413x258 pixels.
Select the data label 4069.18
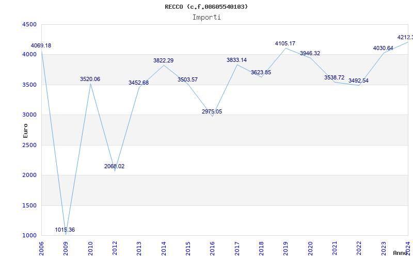41,45
